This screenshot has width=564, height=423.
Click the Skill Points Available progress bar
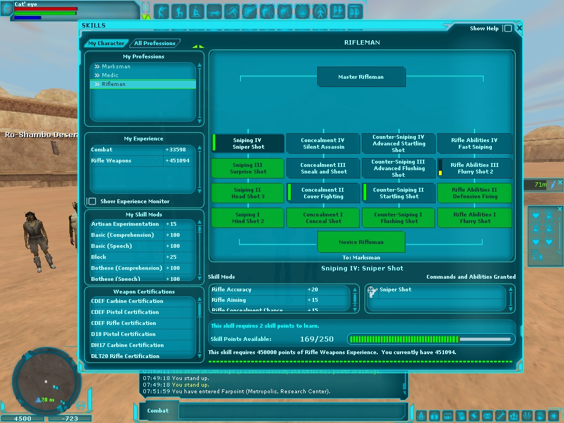pos(431,339)
